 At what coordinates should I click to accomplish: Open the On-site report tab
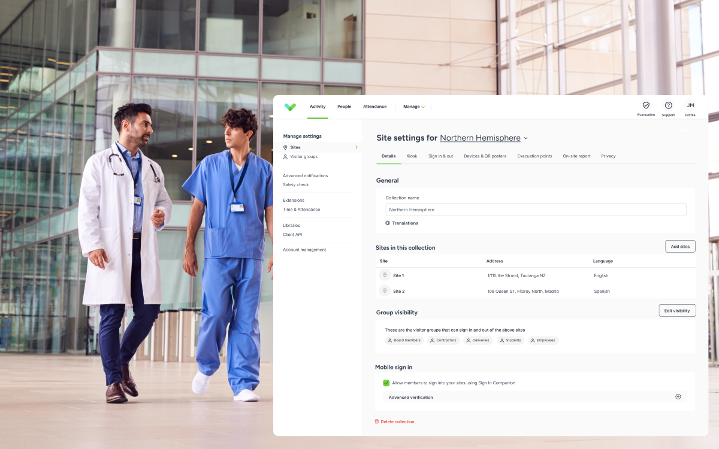pyautogui.click(x=576, y=156)
